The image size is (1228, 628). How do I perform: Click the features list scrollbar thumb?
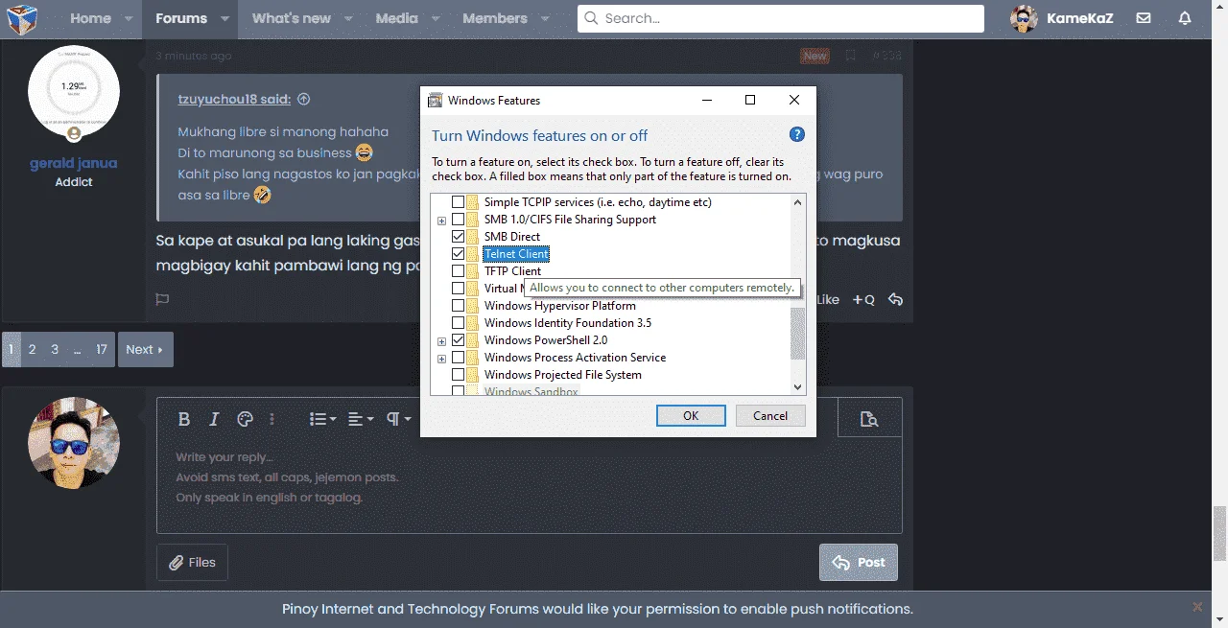[x=798, y=335]
